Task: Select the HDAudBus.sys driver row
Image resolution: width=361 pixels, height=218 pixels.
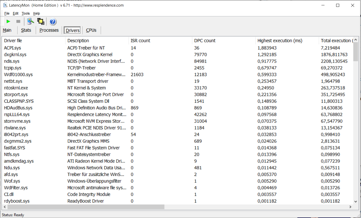Action: coord(177,108)
